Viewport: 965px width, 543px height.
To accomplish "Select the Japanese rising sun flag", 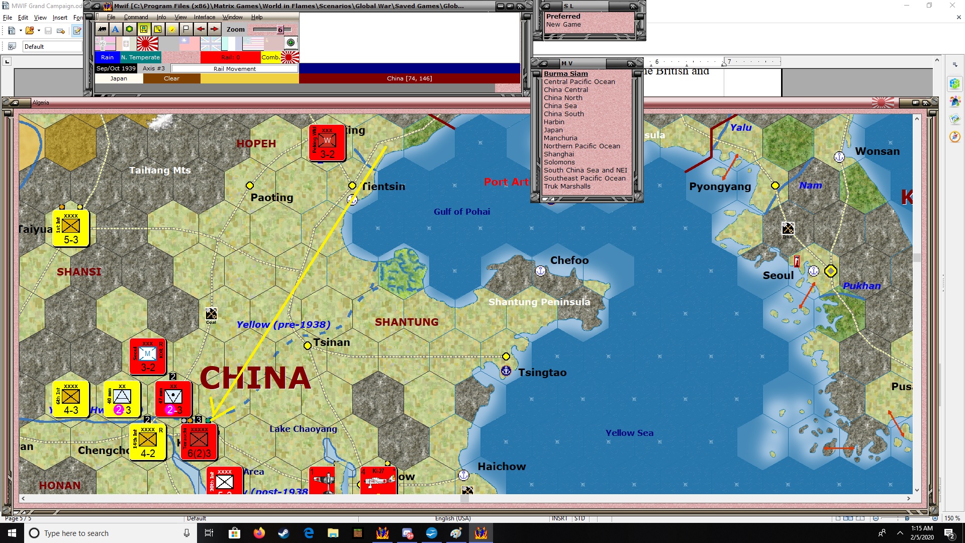I will coord(147,44).
